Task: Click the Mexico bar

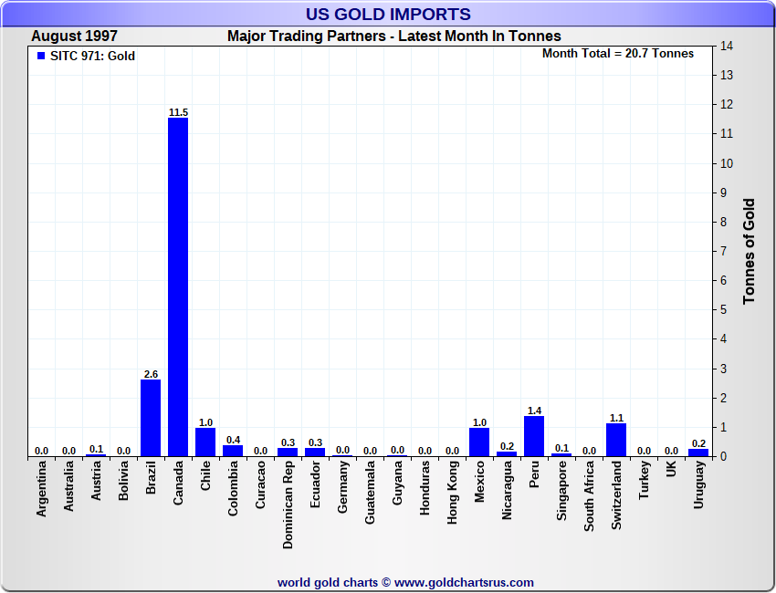Action: tap(479, 442)
